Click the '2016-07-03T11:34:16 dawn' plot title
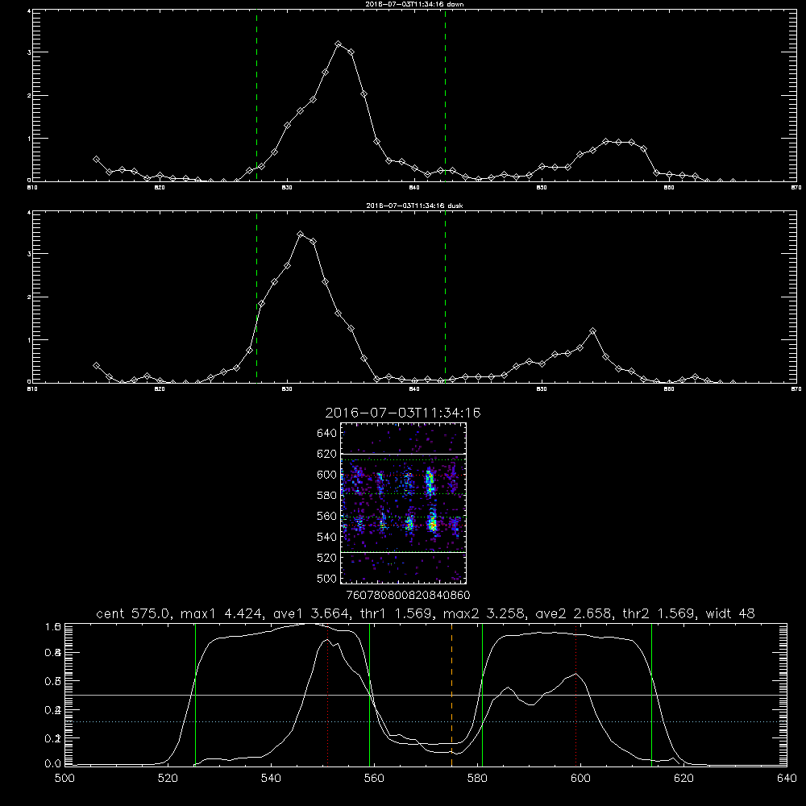 (x=414, y=4)
